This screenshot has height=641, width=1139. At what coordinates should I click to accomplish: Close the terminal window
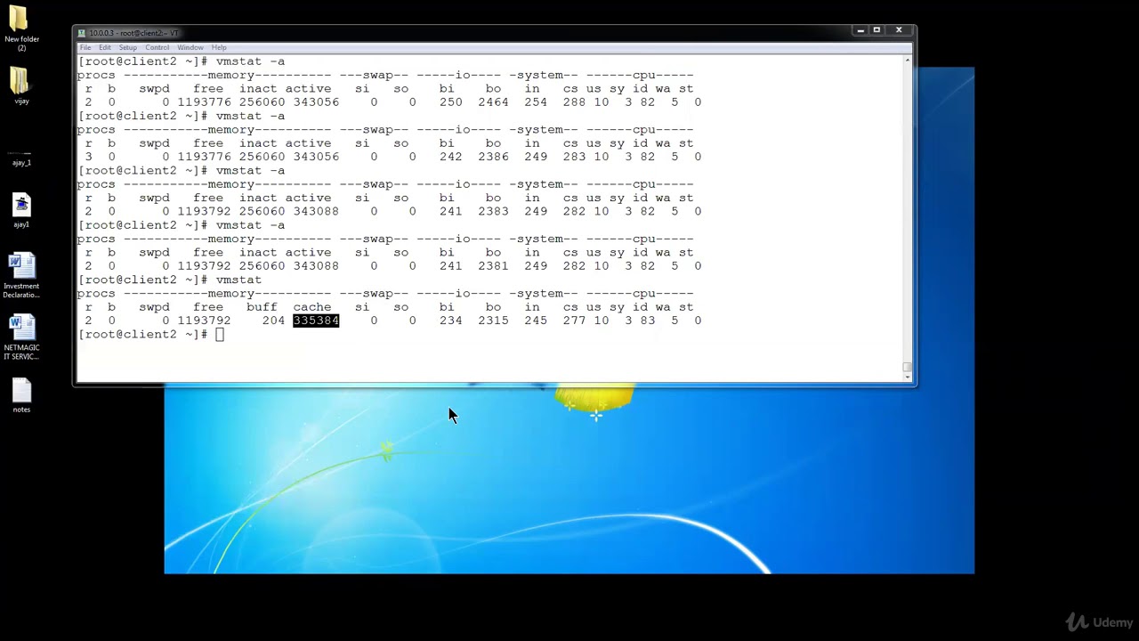coord(899,30)
